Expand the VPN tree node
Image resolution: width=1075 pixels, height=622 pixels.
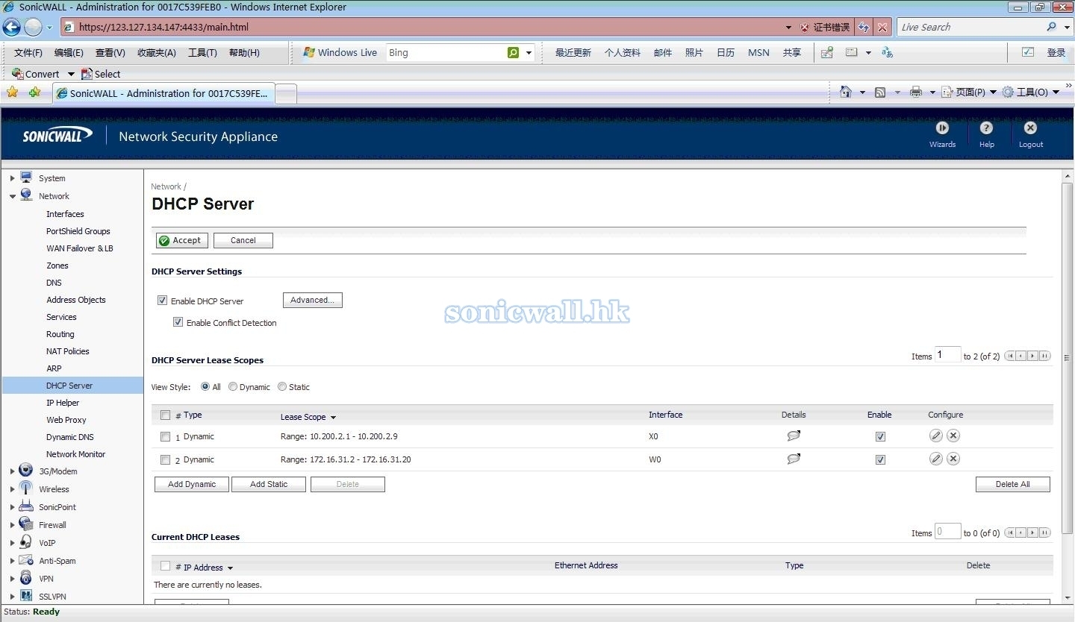pos(12,579)
